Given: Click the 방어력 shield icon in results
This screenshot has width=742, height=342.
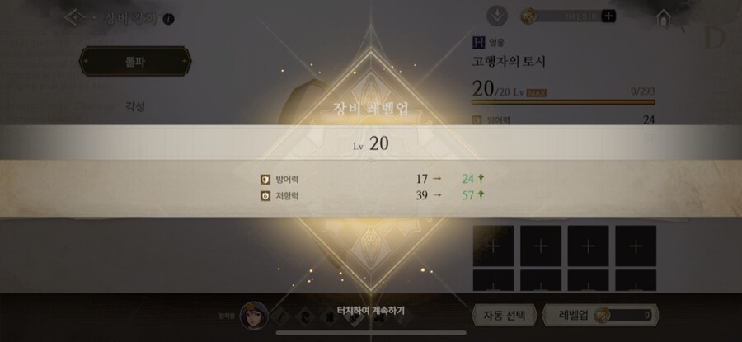Looking at the screenshot, I should [x=265, y=180].
